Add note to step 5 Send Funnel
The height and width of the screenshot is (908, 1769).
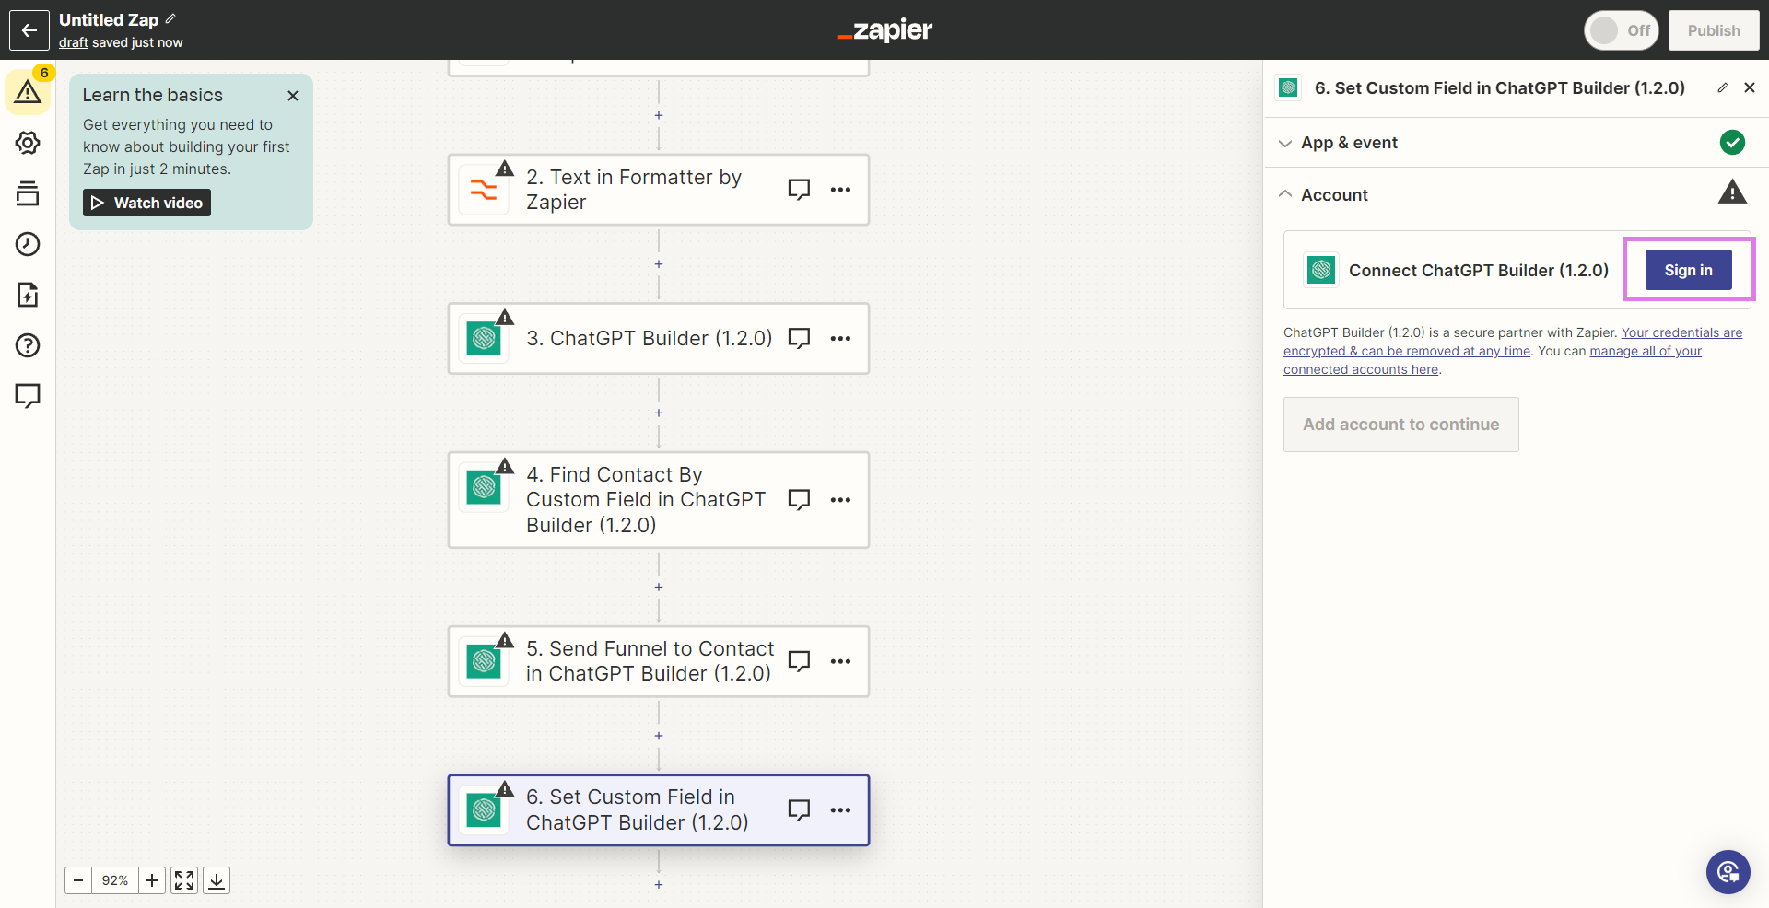pos(799,661)
